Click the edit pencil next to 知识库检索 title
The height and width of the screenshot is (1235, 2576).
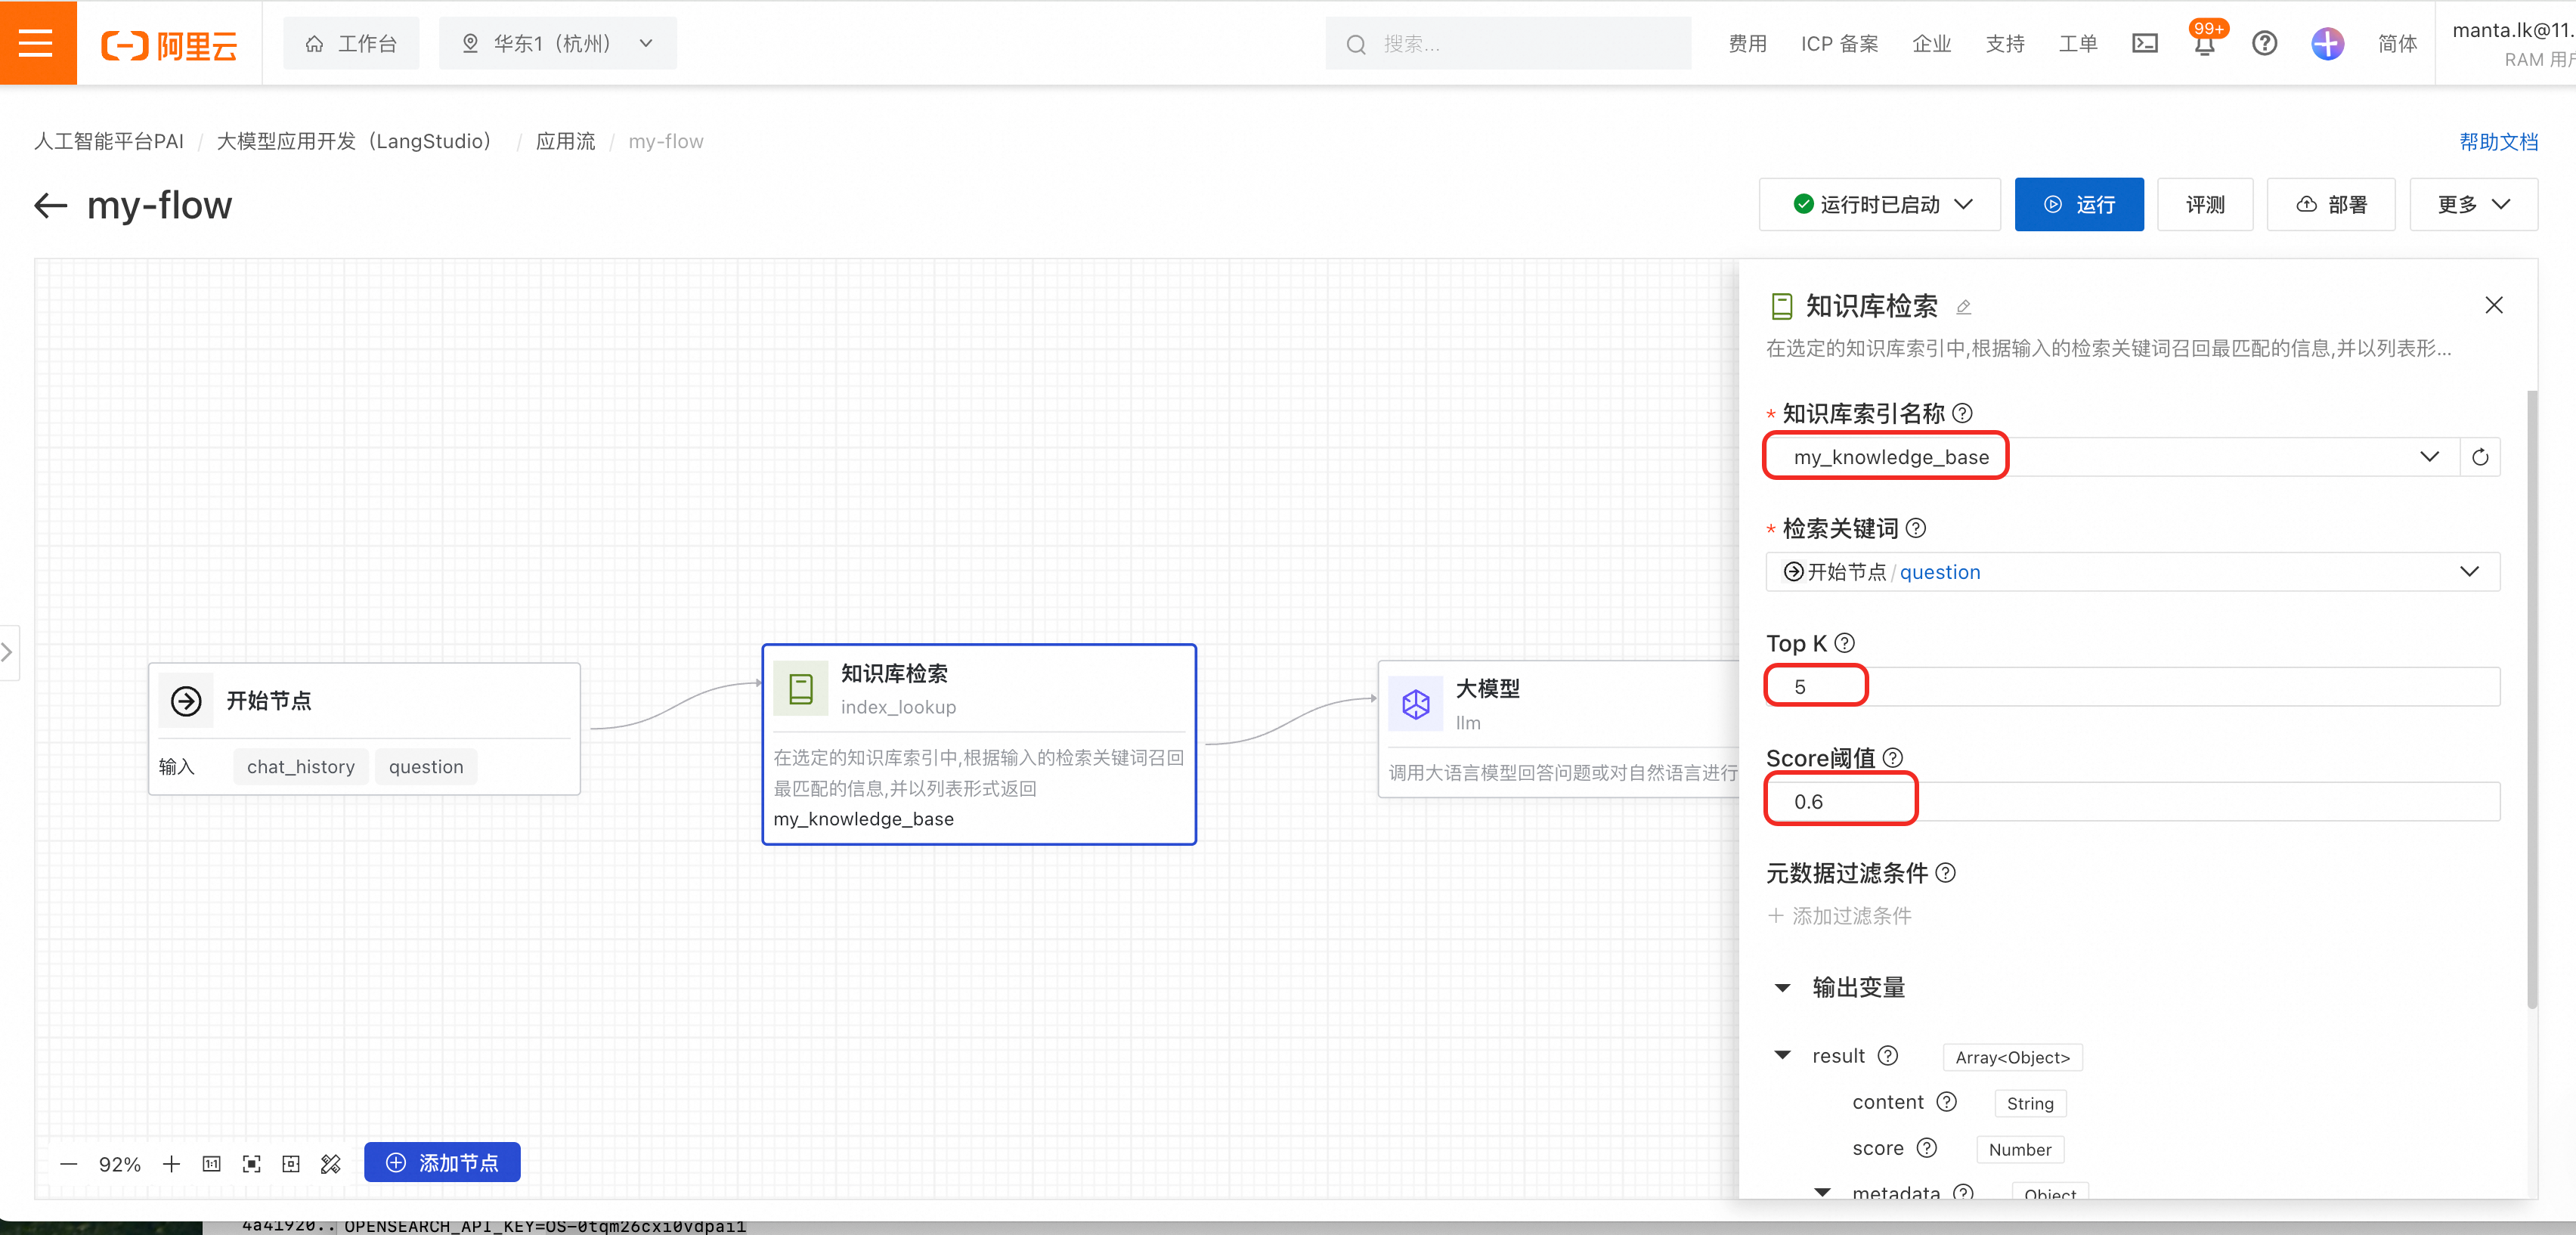point(1963,307)
